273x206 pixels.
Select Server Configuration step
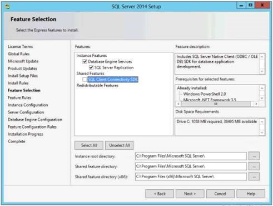pyautogui.click(x=26, y=112)
